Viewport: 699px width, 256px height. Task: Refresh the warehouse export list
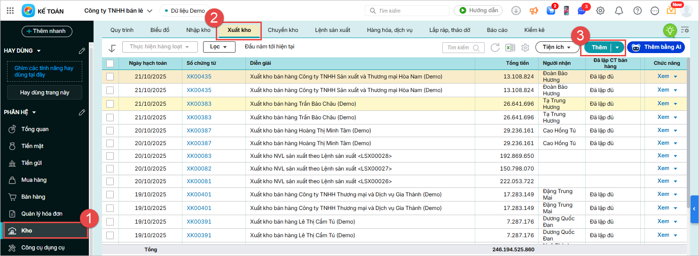click(x=495, y=47)
